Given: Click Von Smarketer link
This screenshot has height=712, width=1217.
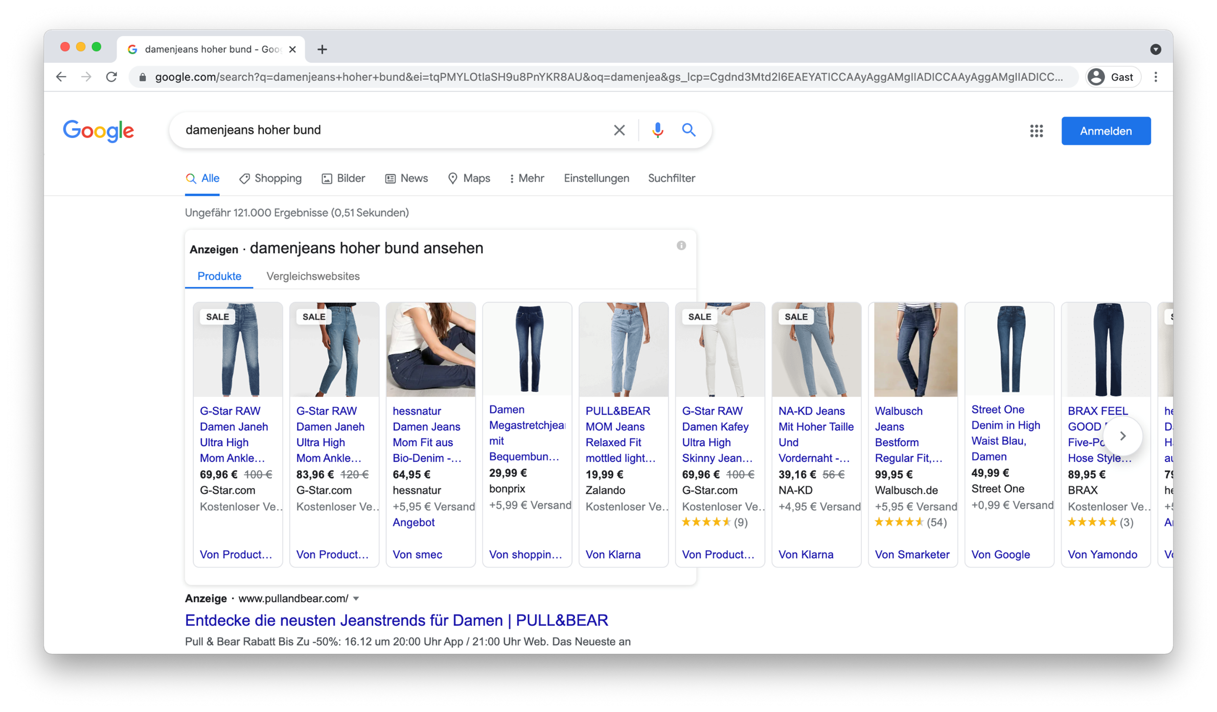Looking at the screenshot, I should pos(912,555).
